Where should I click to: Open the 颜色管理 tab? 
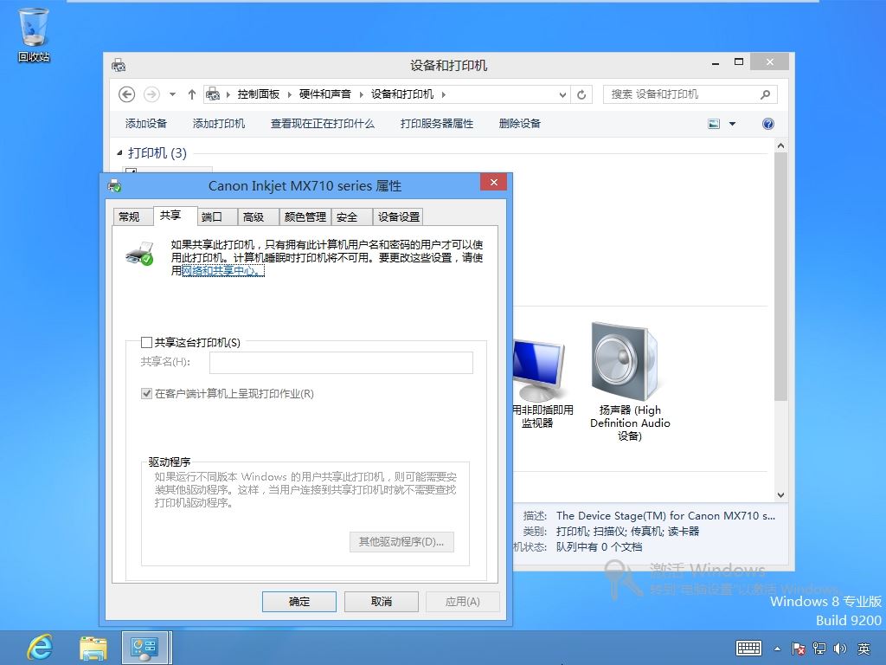pos(305,216)
